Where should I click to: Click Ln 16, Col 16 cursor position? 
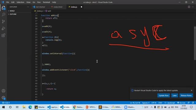coord(135,103)
